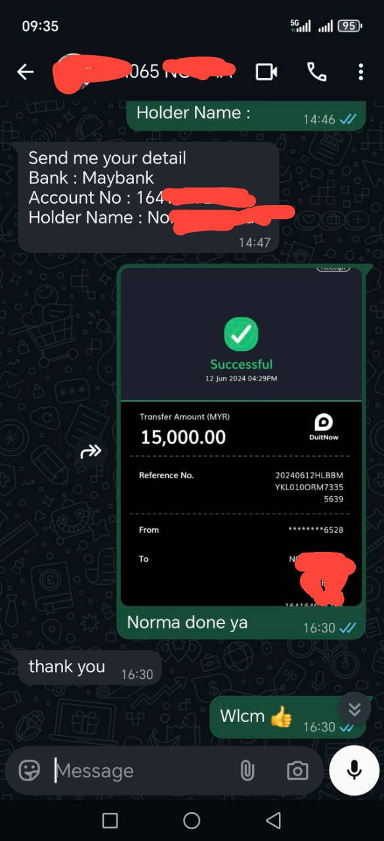Open the three-dot options menu
384x841 pixels.
[x=360, y=72]
